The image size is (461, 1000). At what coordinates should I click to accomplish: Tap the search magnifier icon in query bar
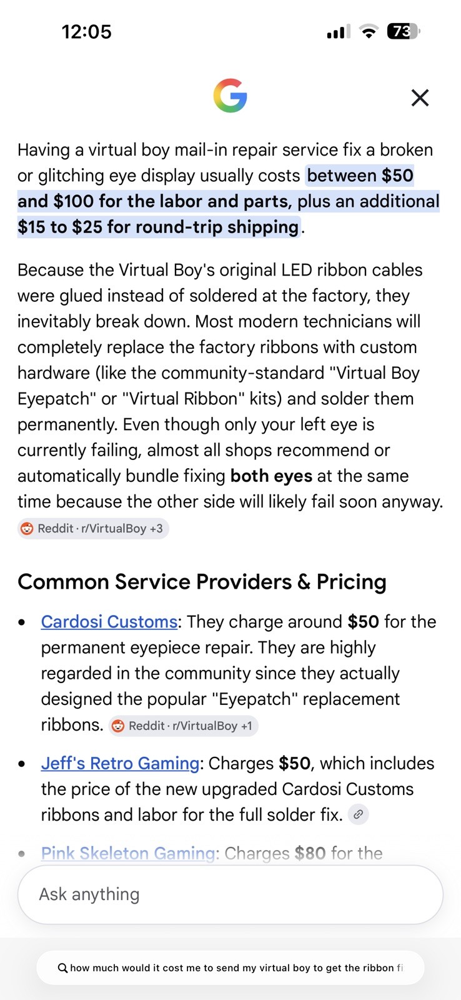[x=62, y=968]
